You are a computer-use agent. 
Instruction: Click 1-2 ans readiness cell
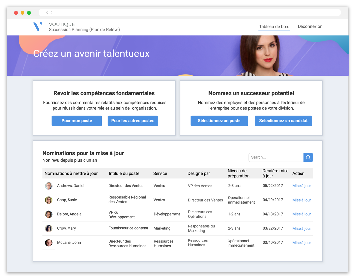[234, 214]
